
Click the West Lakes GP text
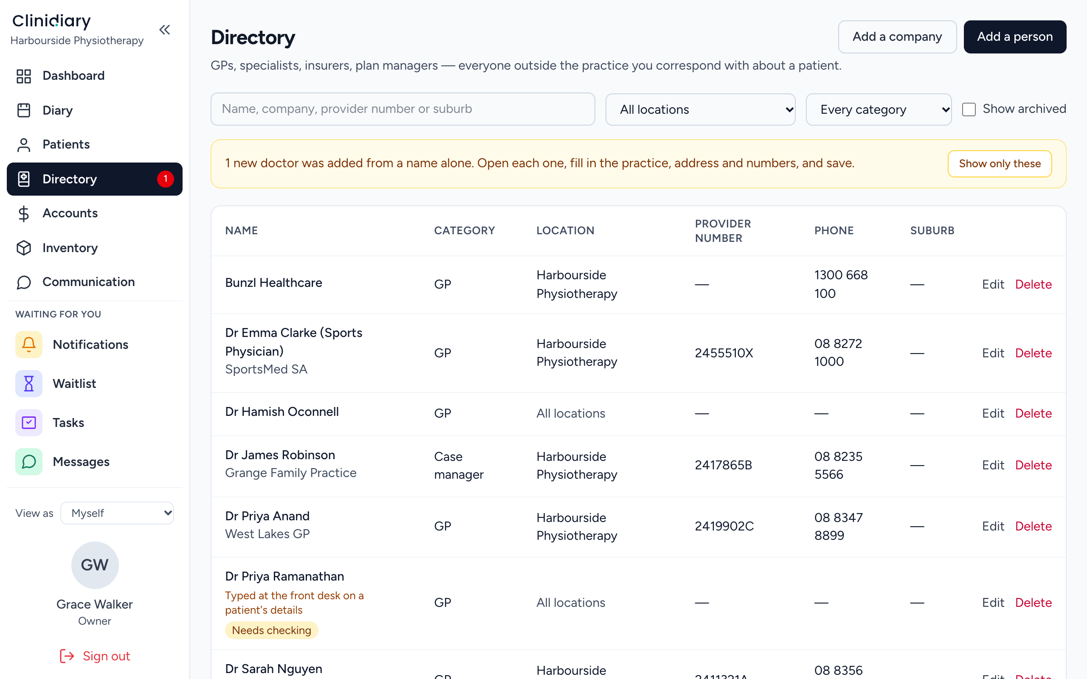tap(267, 534)
